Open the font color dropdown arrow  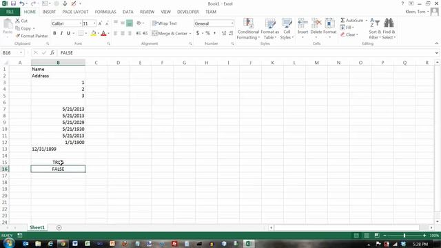click(108, 34)
